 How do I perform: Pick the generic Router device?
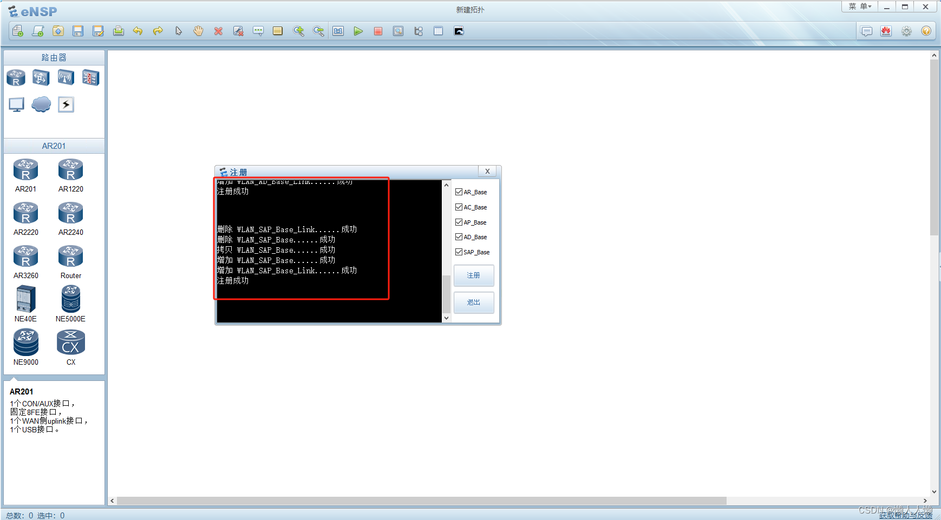point(71,262)
